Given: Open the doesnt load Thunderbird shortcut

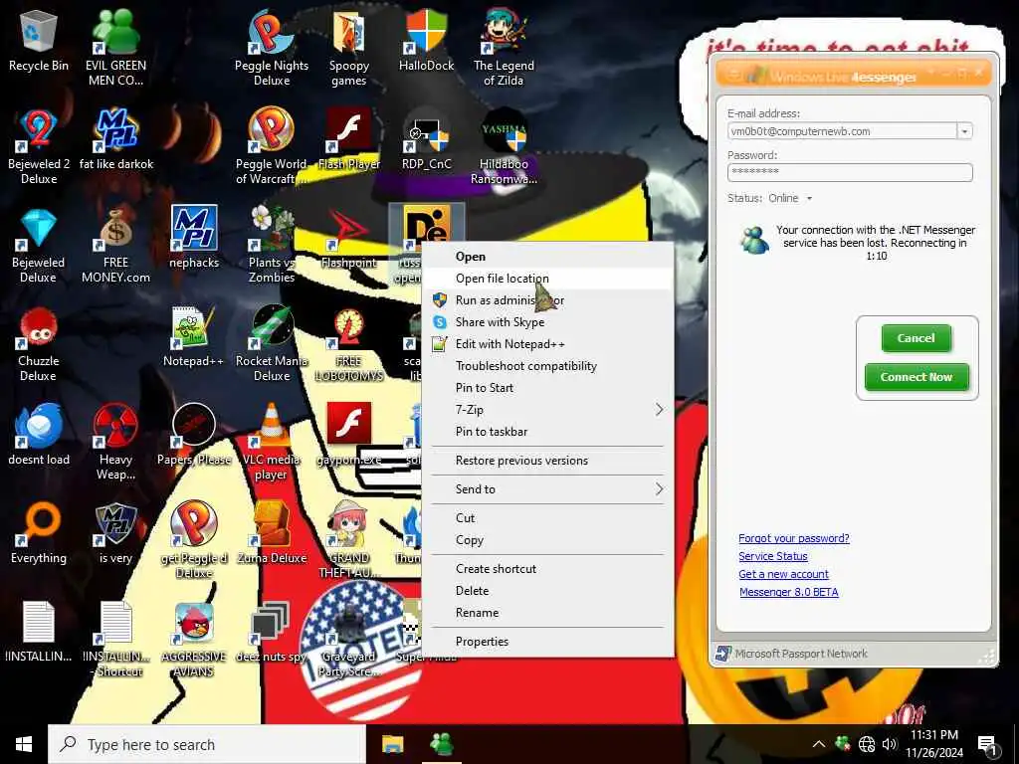Looking at the screenshot, I should coord(39,435).
